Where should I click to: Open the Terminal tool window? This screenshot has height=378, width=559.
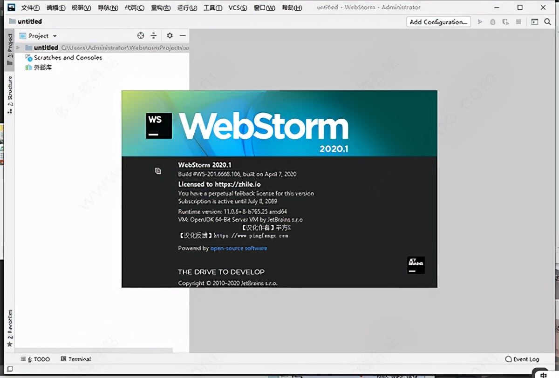tap(76, 359)
